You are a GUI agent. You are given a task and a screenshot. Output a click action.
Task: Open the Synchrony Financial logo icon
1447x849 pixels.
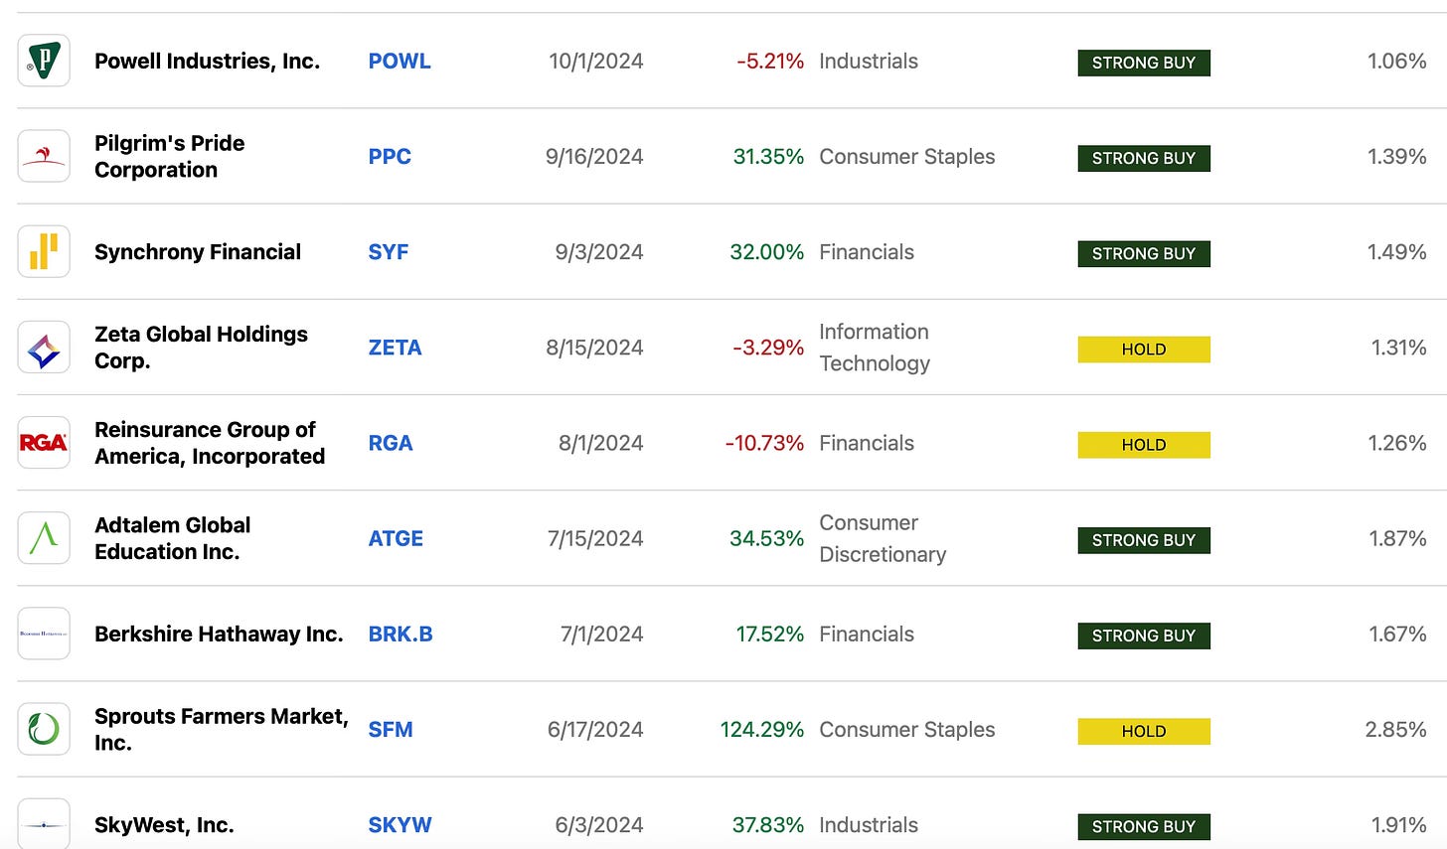pos(44,251)
